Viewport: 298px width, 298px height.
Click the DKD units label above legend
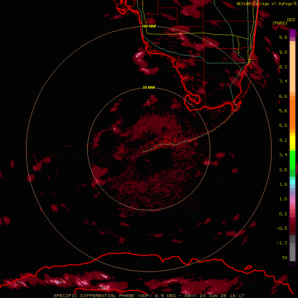pyautogui.click(x=291, y=20)
